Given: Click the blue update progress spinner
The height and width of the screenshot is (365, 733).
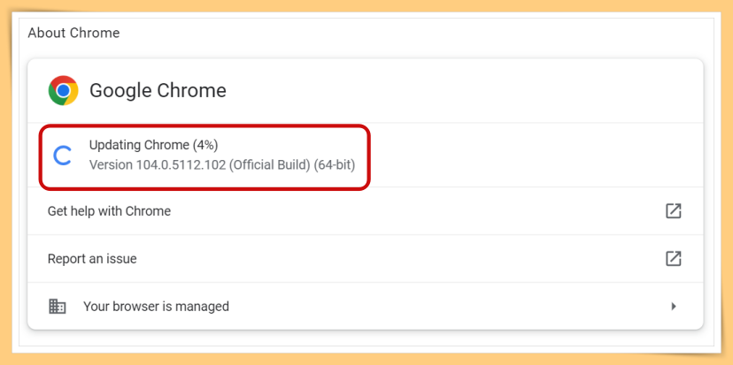Looking at the screenshot, I should tap(63, 156).
